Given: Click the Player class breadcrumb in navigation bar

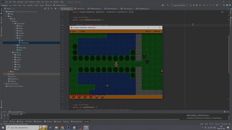Looking at the screenshot, I should [49, 5].
